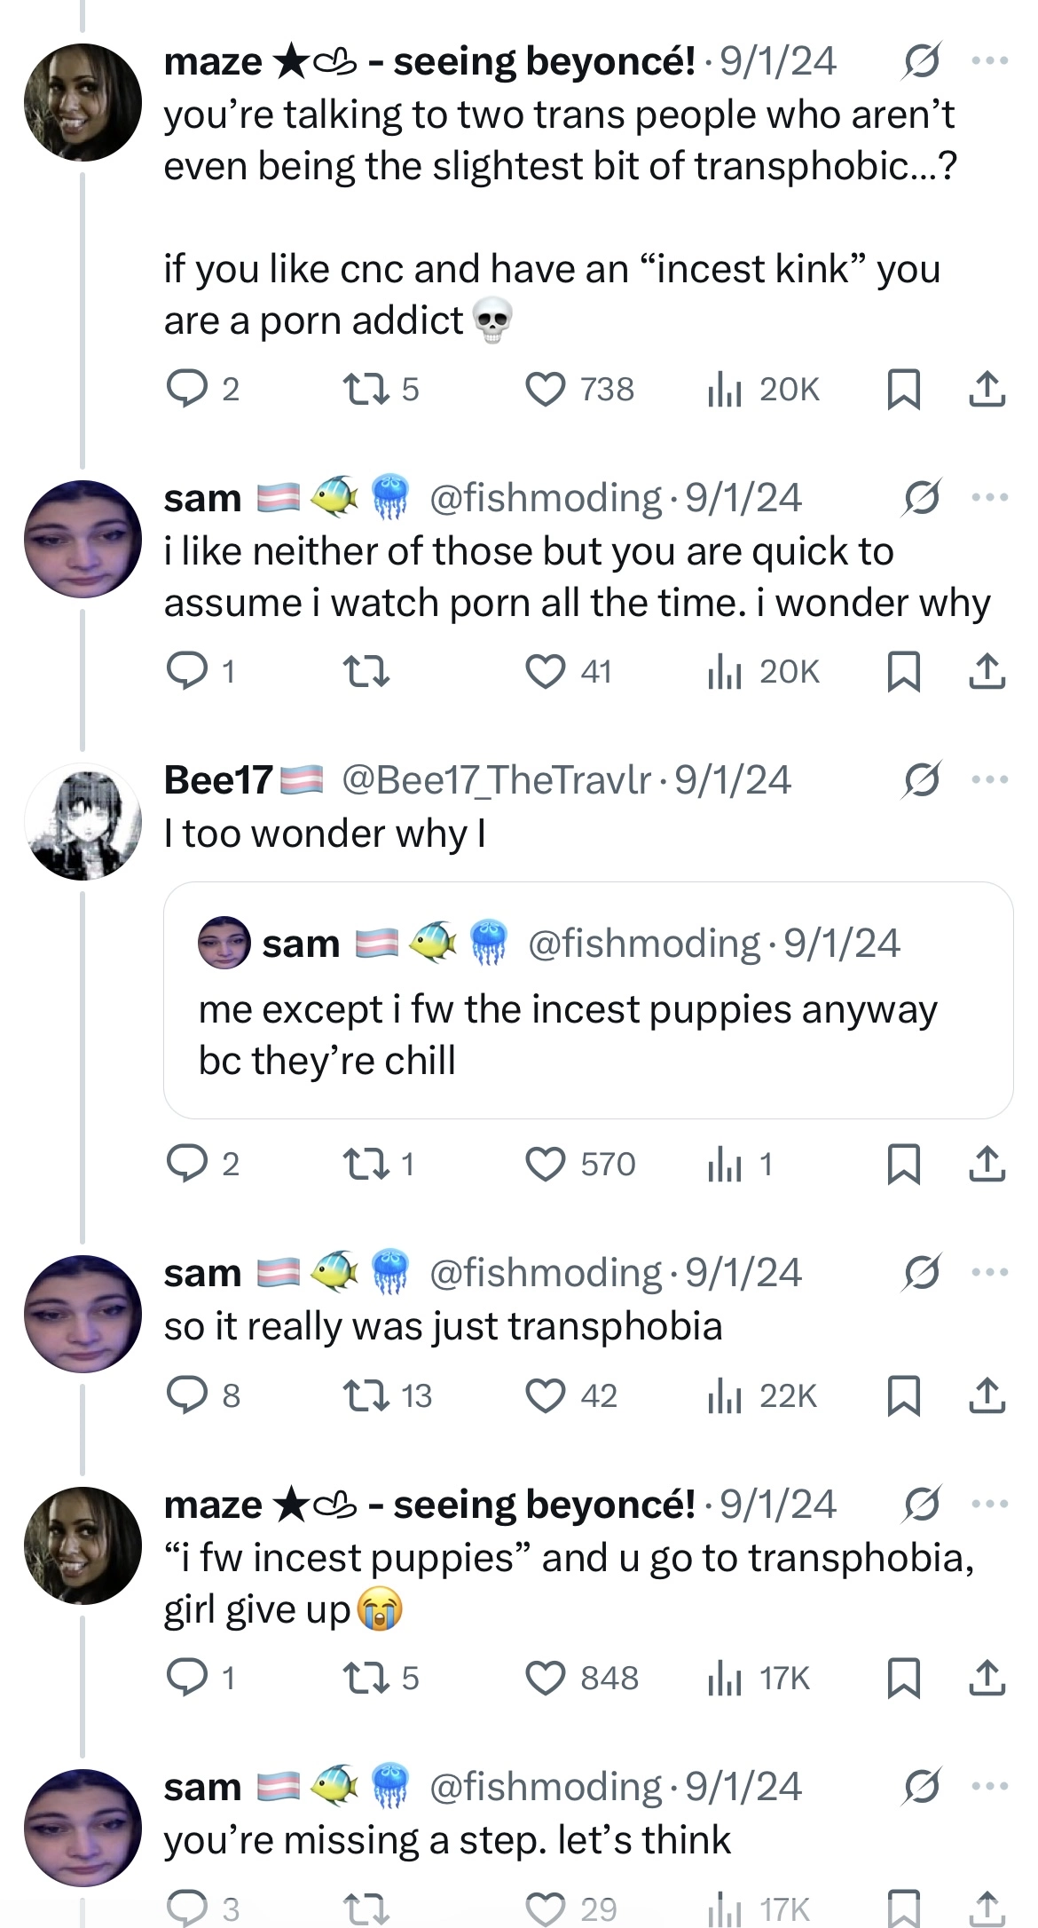This screenshot has height=1928, width=1038.
Task: Open @Bee17_TheTravlr profile handle
Action: [496, 780]
